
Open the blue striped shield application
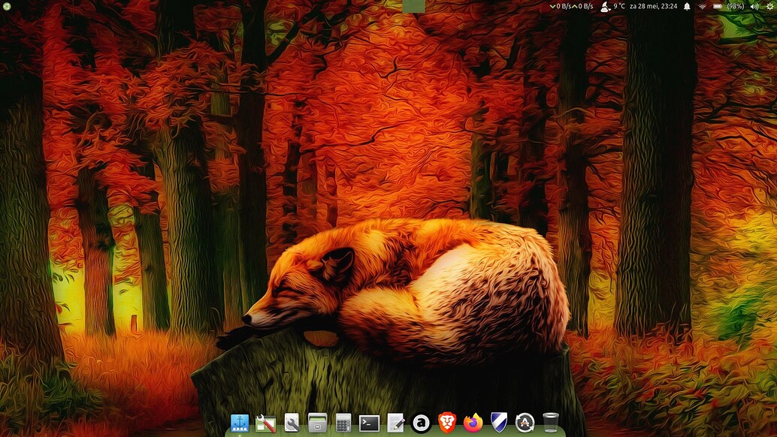499,423
